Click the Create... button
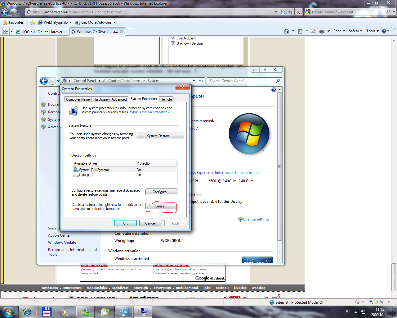This screenshot has height=318, width=397. (x=161, y=206)
